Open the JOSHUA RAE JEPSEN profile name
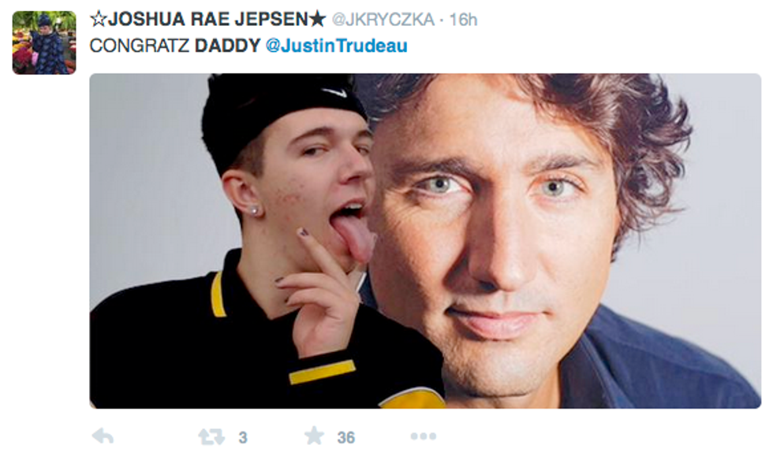The height and width of the screenshot is (463, 773). click(208, 19)
